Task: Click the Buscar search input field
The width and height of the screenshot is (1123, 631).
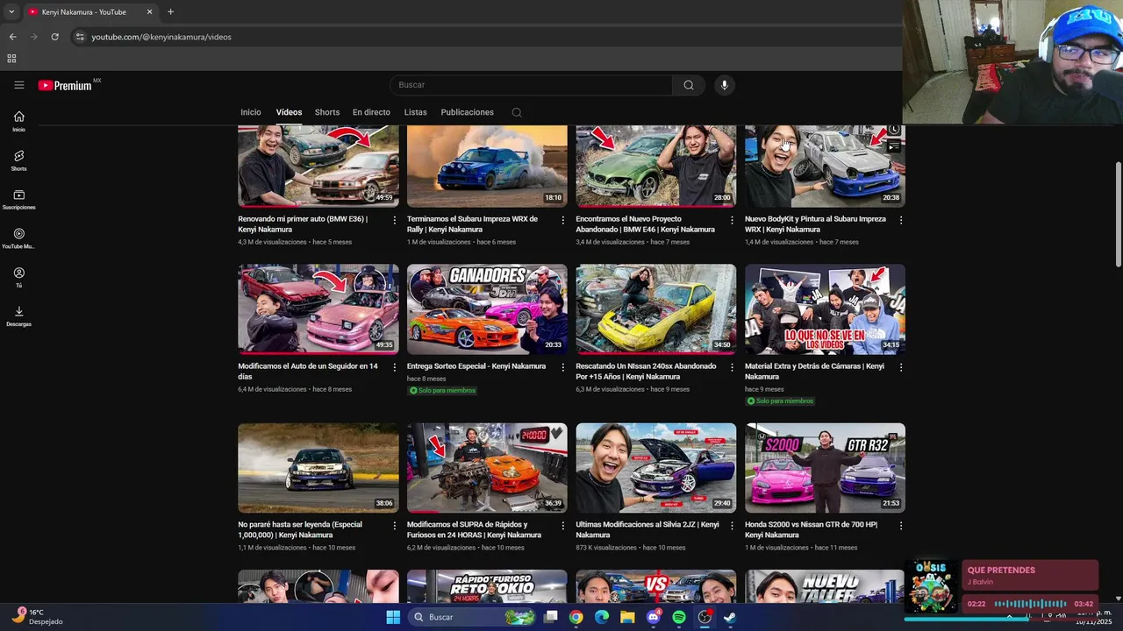Action: point(531,85)
